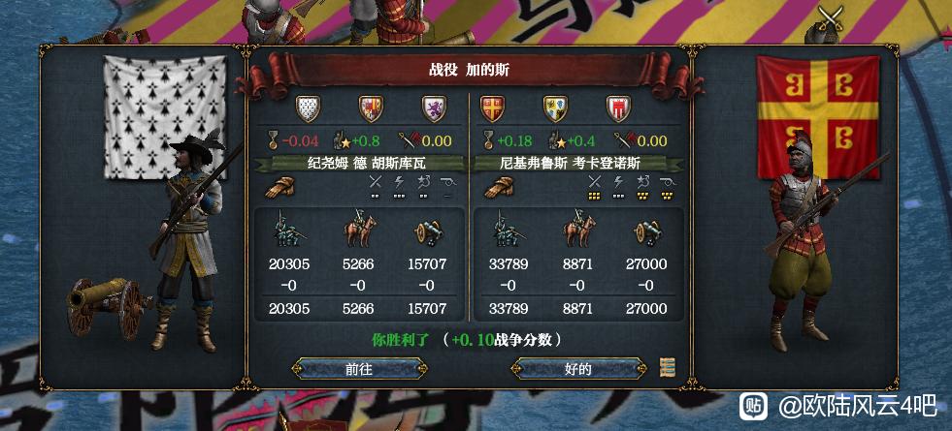This screenshot has height=431, width=952.
Task: Click the 好的 button
Action: click(578, 369)
